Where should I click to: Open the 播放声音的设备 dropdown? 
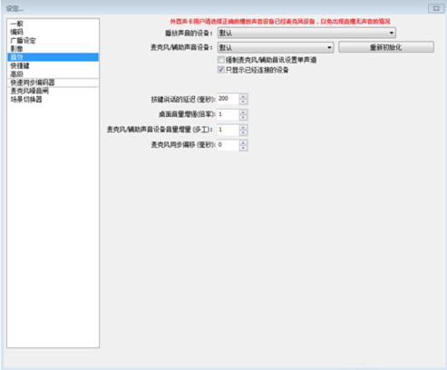(x=306, y=33)
